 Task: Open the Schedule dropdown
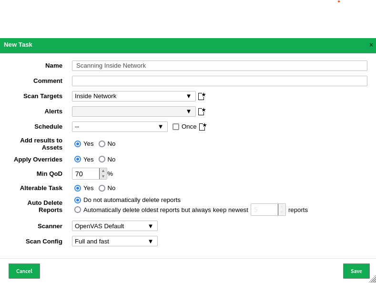click(x=120, y=127)
